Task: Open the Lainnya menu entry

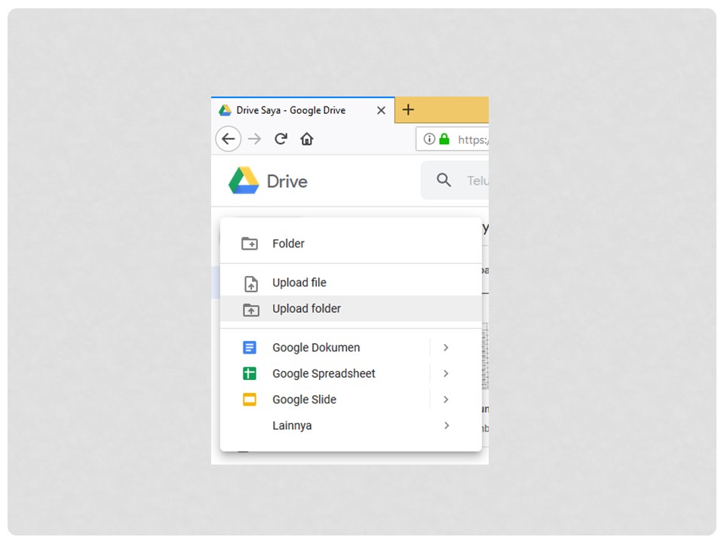Action: [x=351, y=425]
